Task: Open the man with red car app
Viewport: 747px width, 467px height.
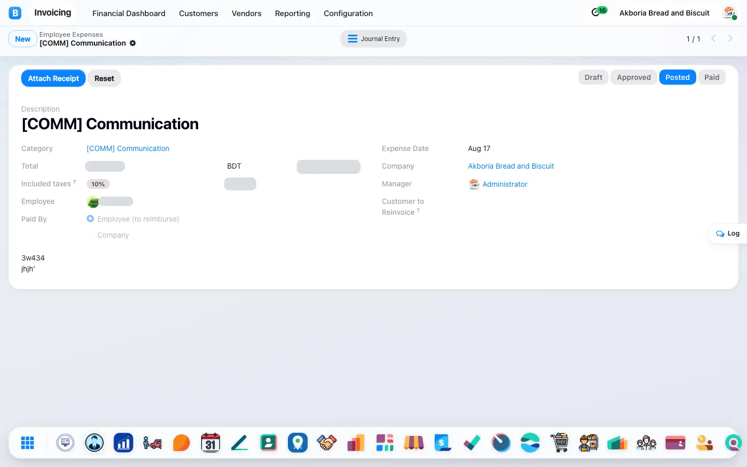Action: coord(153,443)
